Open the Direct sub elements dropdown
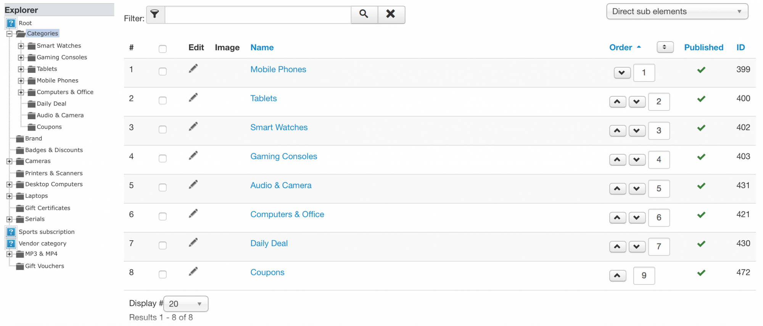The height and width of the screenshot is (326, 763). point(677,11)
